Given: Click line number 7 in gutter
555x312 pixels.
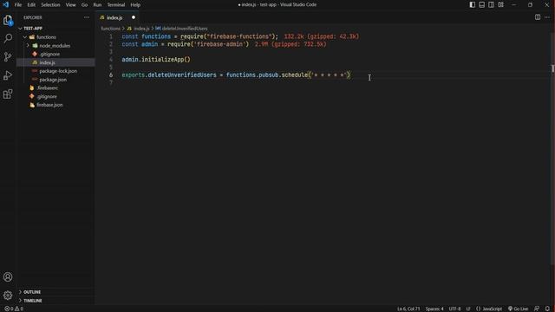Looking at the screenshot, I should click(x=111, y=83).
